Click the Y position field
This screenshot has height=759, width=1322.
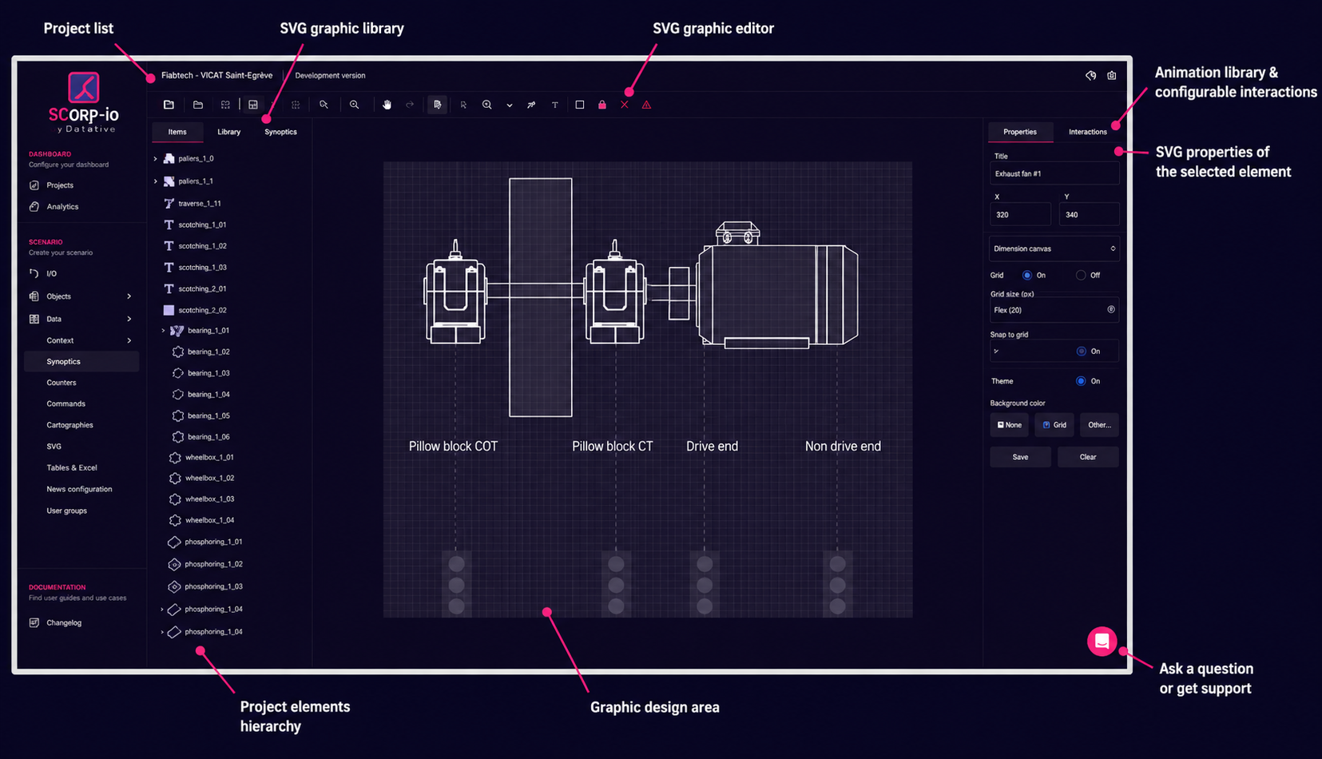(1089, 214)
